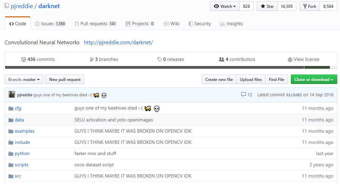This screenshot has width=340, height=184.
Task: Click the scripts folder icon
Action: tap(11, 165)
